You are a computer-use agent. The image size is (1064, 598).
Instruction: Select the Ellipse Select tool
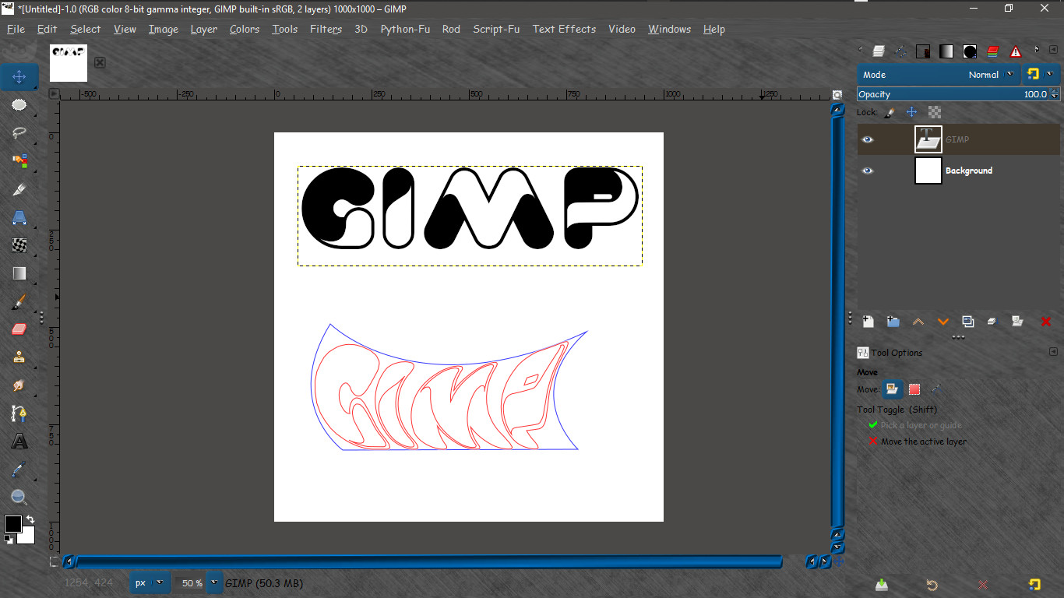pos(19,105)
